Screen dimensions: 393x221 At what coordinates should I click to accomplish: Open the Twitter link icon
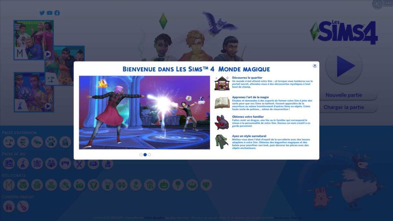42,13
